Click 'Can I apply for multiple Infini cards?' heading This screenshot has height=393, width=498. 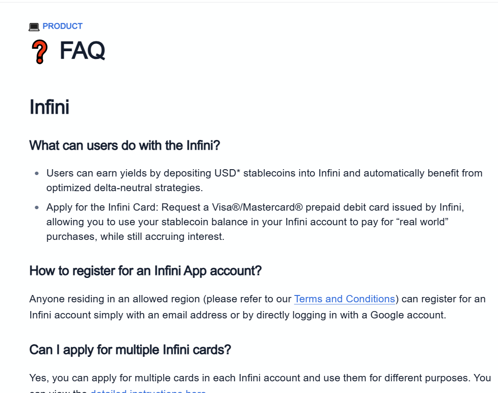(130, 350)
